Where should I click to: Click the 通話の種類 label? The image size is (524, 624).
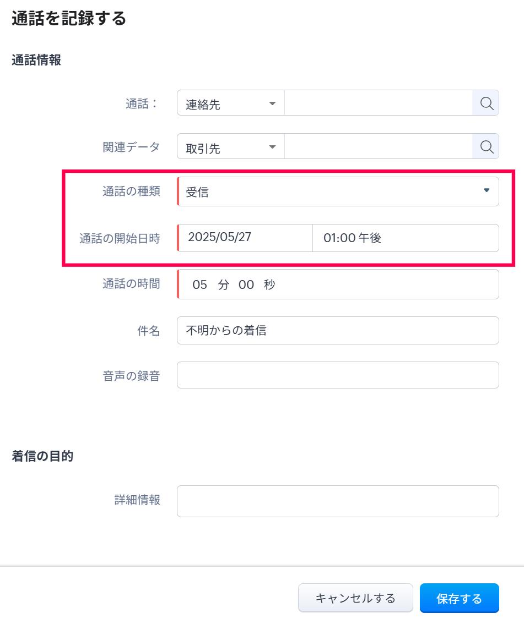pos(131,191)
